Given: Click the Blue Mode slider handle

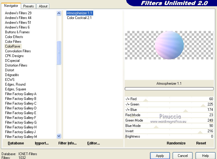Looking at the screenshot, I should click(x=156, y=127).
